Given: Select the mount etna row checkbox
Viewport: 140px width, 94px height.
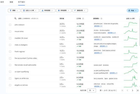Looking at the screenshot, I should pos(10,31).
